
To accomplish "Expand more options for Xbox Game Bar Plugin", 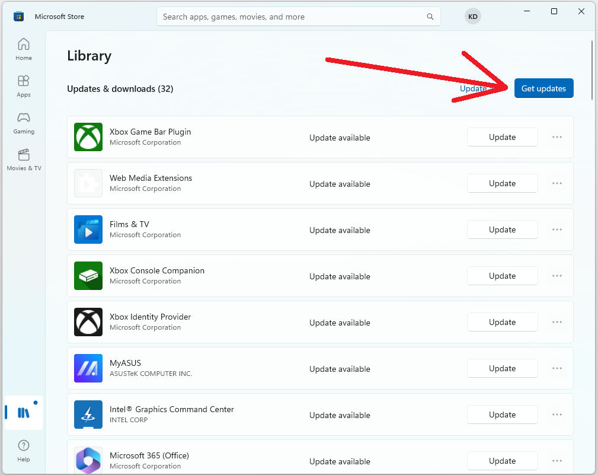I will click(x=557, y=137).
